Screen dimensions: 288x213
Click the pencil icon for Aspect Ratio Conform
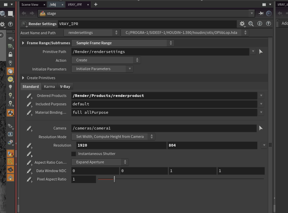[29, 163]
